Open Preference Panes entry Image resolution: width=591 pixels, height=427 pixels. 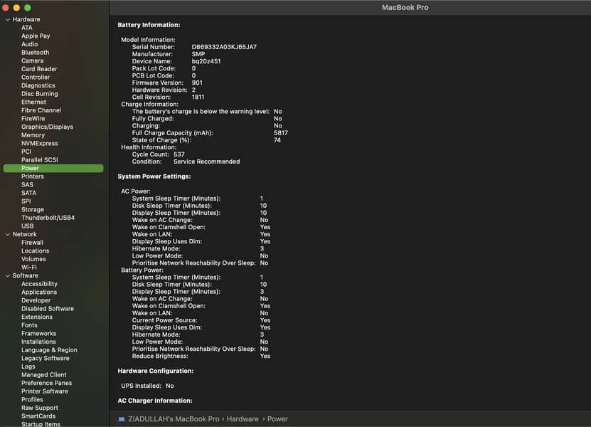[x=46, y=384]
